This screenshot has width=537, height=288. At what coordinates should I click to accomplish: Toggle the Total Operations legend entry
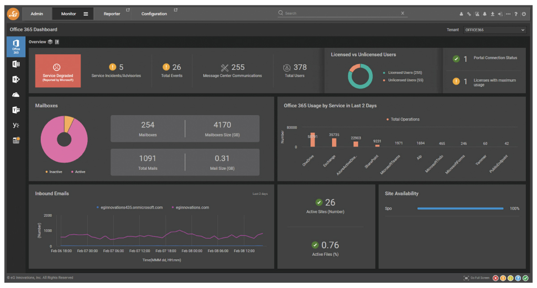pos(403,120)
